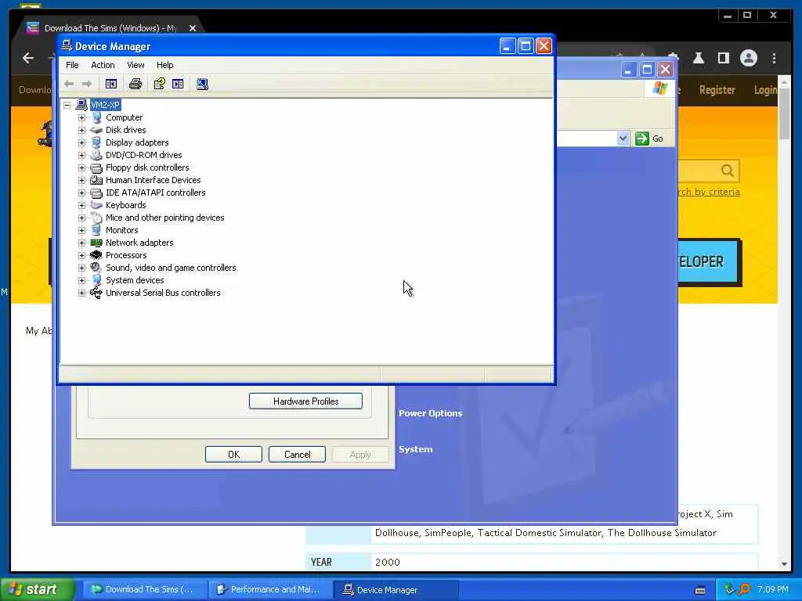Select the Monitors tree item label
The height and width of the screenshot is (601, 802).
pyautogui.click(x=121, y=230)
